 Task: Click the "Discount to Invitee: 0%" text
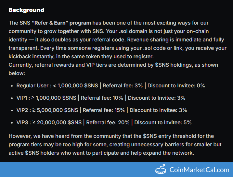coord(176,86)
